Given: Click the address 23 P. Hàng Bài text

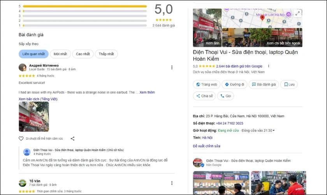Looking at the screenshot, I should [x=245, y=116].
